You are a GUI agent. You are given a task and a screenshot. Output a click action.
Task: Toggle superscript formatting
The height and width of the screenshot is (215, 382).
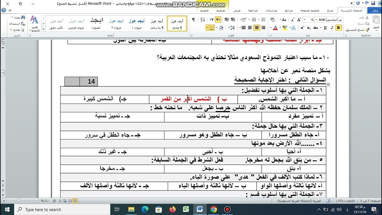pos(302,28)
